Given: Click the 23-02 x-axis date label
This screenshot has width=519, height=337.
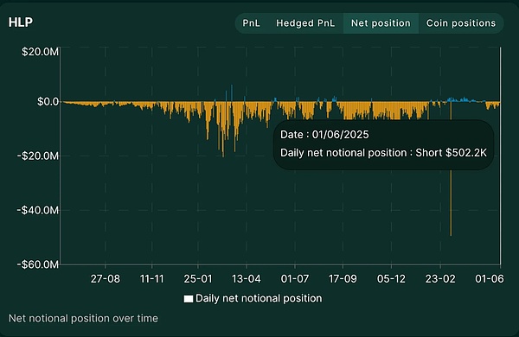Looking at the screenshot, I should click(440, 279).
